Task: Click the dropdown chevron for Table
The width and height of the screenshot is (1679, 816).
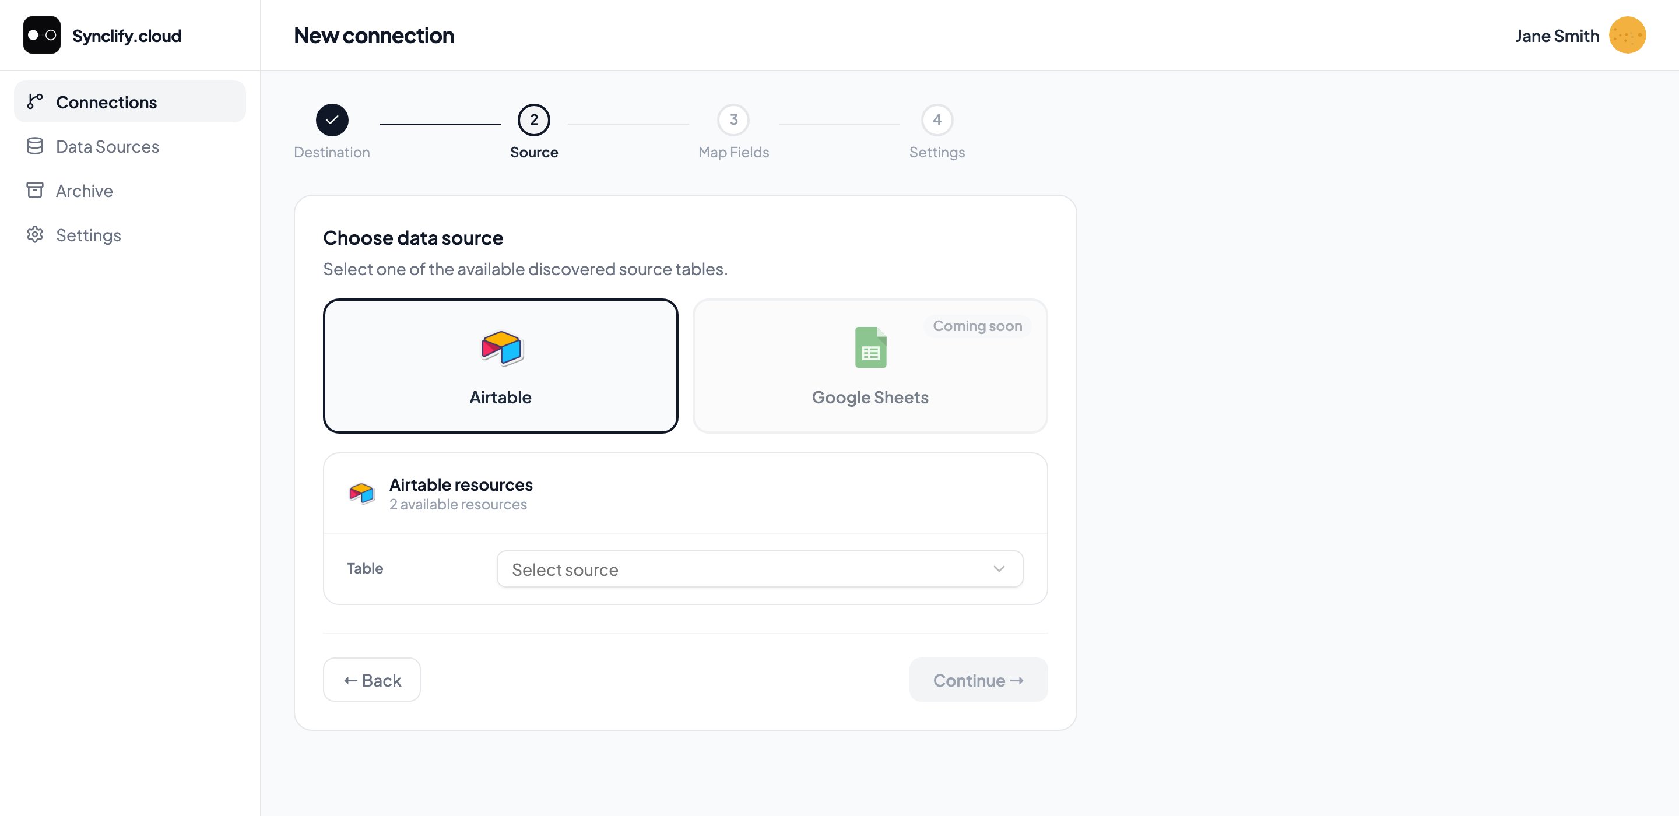Action: point(999,569)
